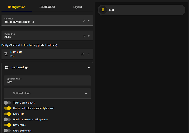Enable the Show entity state toggle
Screen dimensions: 189x133
point(7,131)
